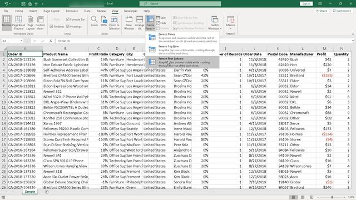This screenshot has height=200, width=356.
Task: Choose Freeze Panes menu option
Action: coord(182,38)
